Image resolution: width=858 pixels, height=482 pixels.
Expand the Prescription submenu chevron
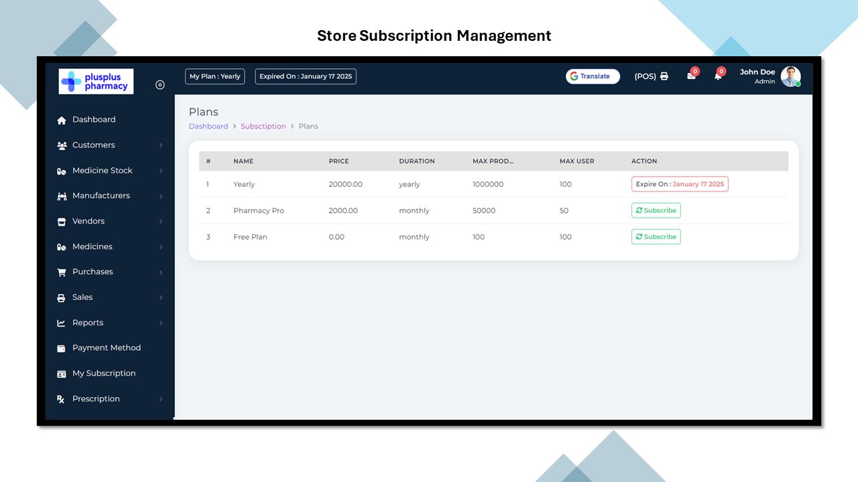point(161,399)
